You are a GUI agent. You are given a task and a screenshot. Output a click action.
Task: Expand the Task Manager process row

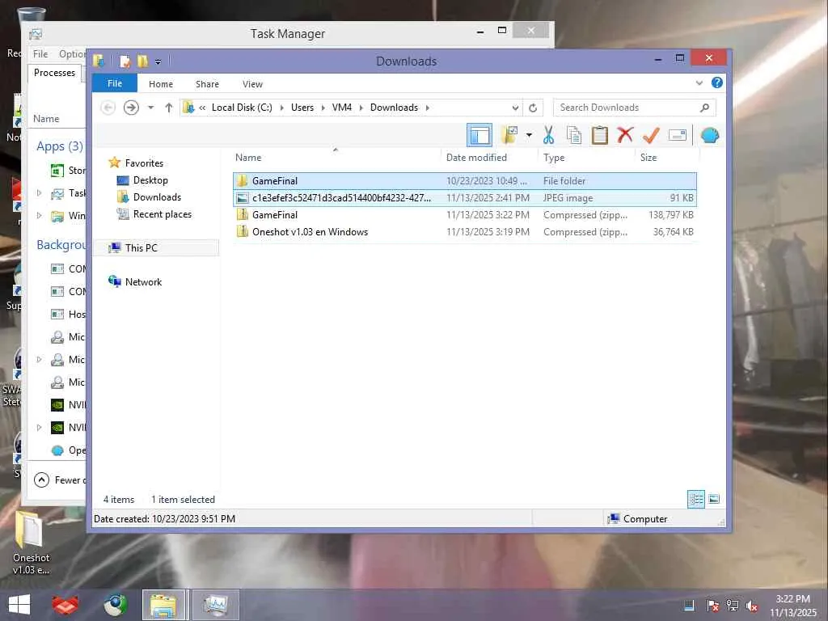pyautogui.click(x=39, y=192)
